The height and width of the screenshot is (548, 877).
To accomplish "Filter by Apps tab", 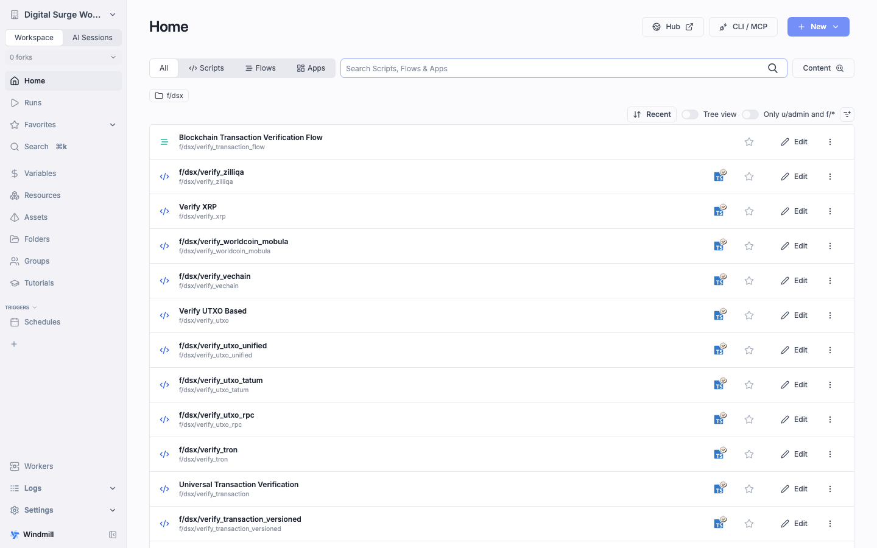I will [311, 68].
